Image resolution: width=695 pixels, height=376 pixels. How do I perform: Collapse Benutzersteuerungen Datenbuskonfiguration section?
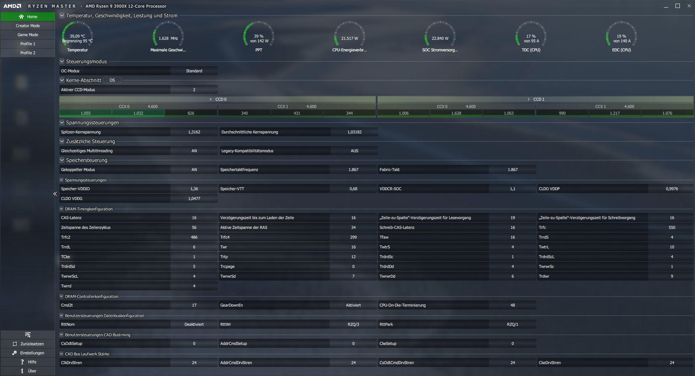tap(62, 316)
